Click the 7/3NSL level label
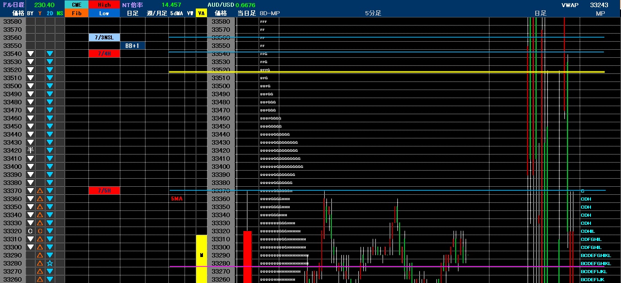Image resolution: width=621 pixels, height=283 pixels. tap(104, 38)
